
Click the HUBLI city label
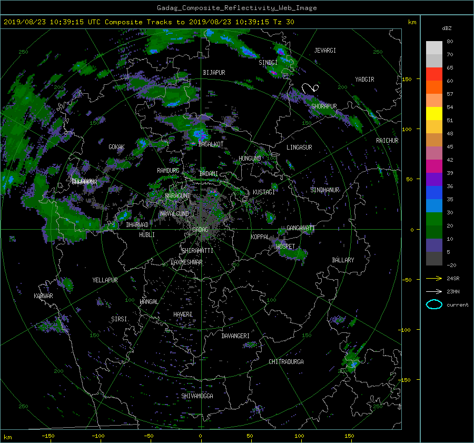[147, 235]
